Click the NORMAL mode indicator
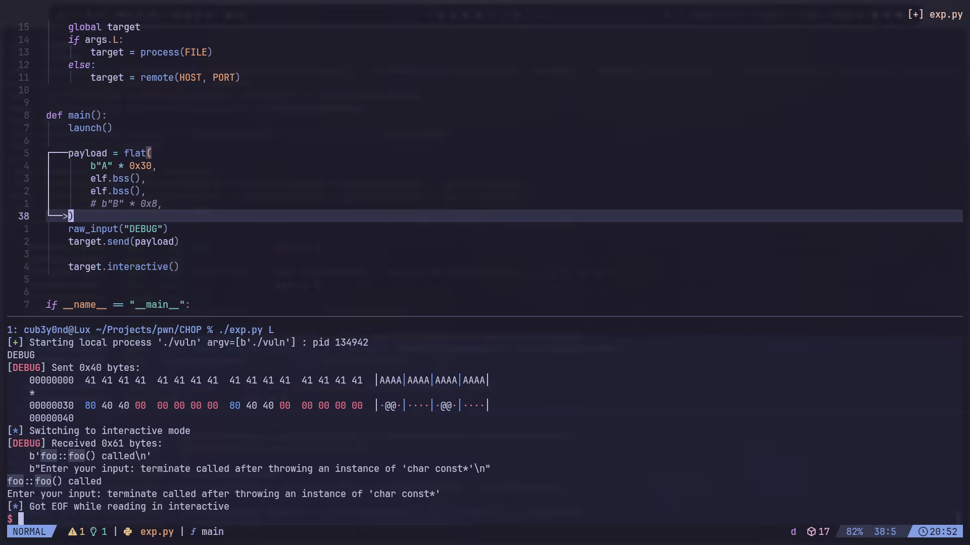Screen dimensions: 970x545 click(x=29, y=532)
